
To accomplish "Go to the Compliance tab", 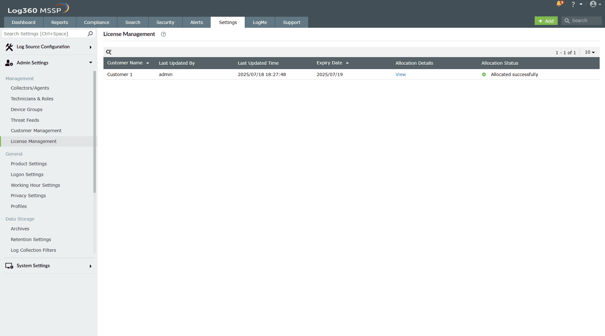I will tap(97, 22).
